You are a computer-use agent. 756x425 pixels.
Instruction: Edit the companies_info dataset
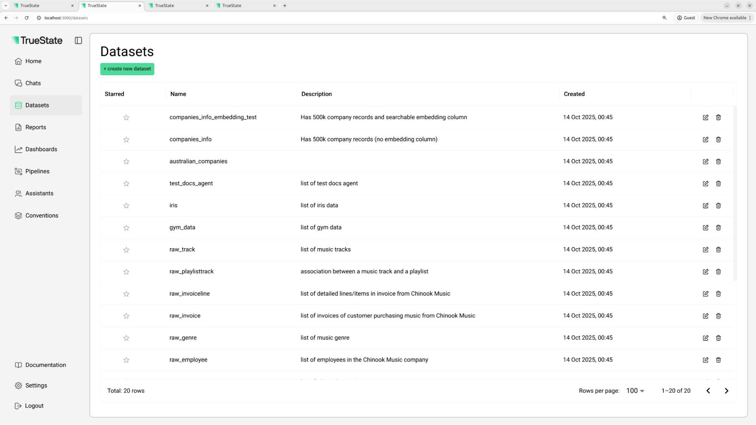[x=705, y=139]
